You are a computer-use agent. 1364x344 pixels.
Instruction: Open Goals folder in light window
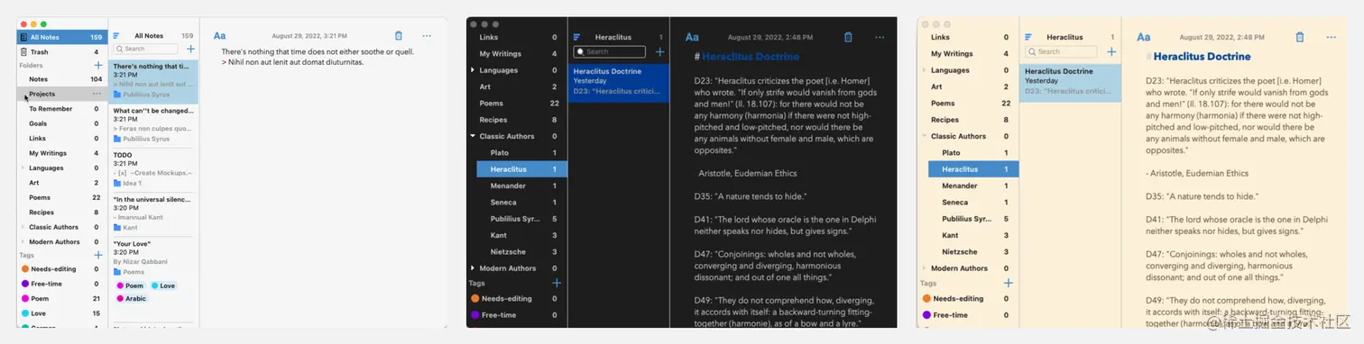[x=62, y=123]
